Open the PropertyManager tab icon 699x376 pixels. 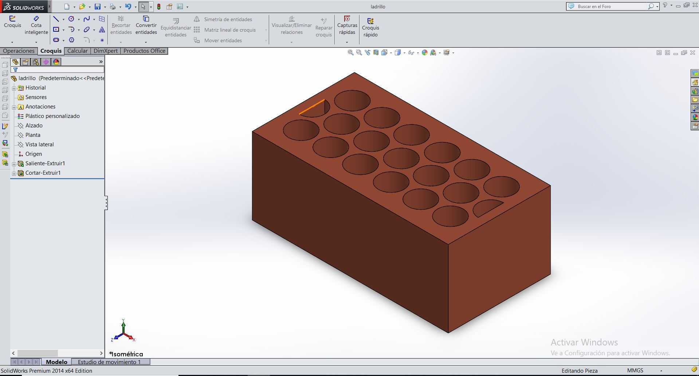coord(25,62)
